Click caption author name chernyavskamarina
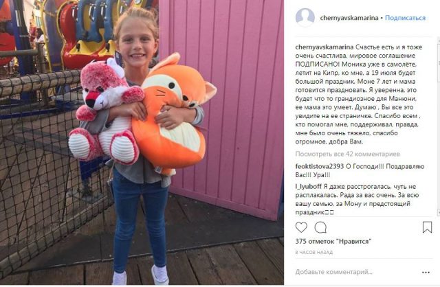Image resolution: width=440 pixels, height=287 pixels. click(324, 47)
